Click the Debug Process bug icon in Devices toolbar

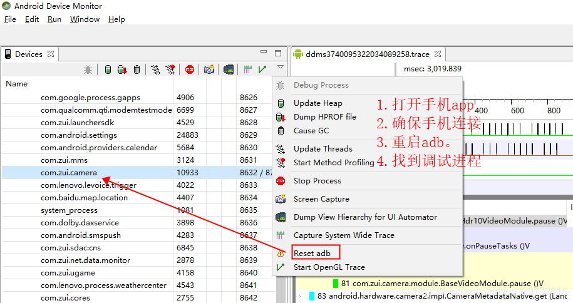pyautogui.click(x=88, y=69)
